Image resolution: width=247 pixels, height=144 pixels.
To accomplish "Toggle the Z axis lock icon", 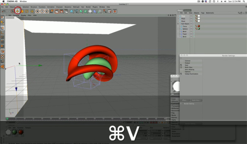I will [x=47, y=11].
